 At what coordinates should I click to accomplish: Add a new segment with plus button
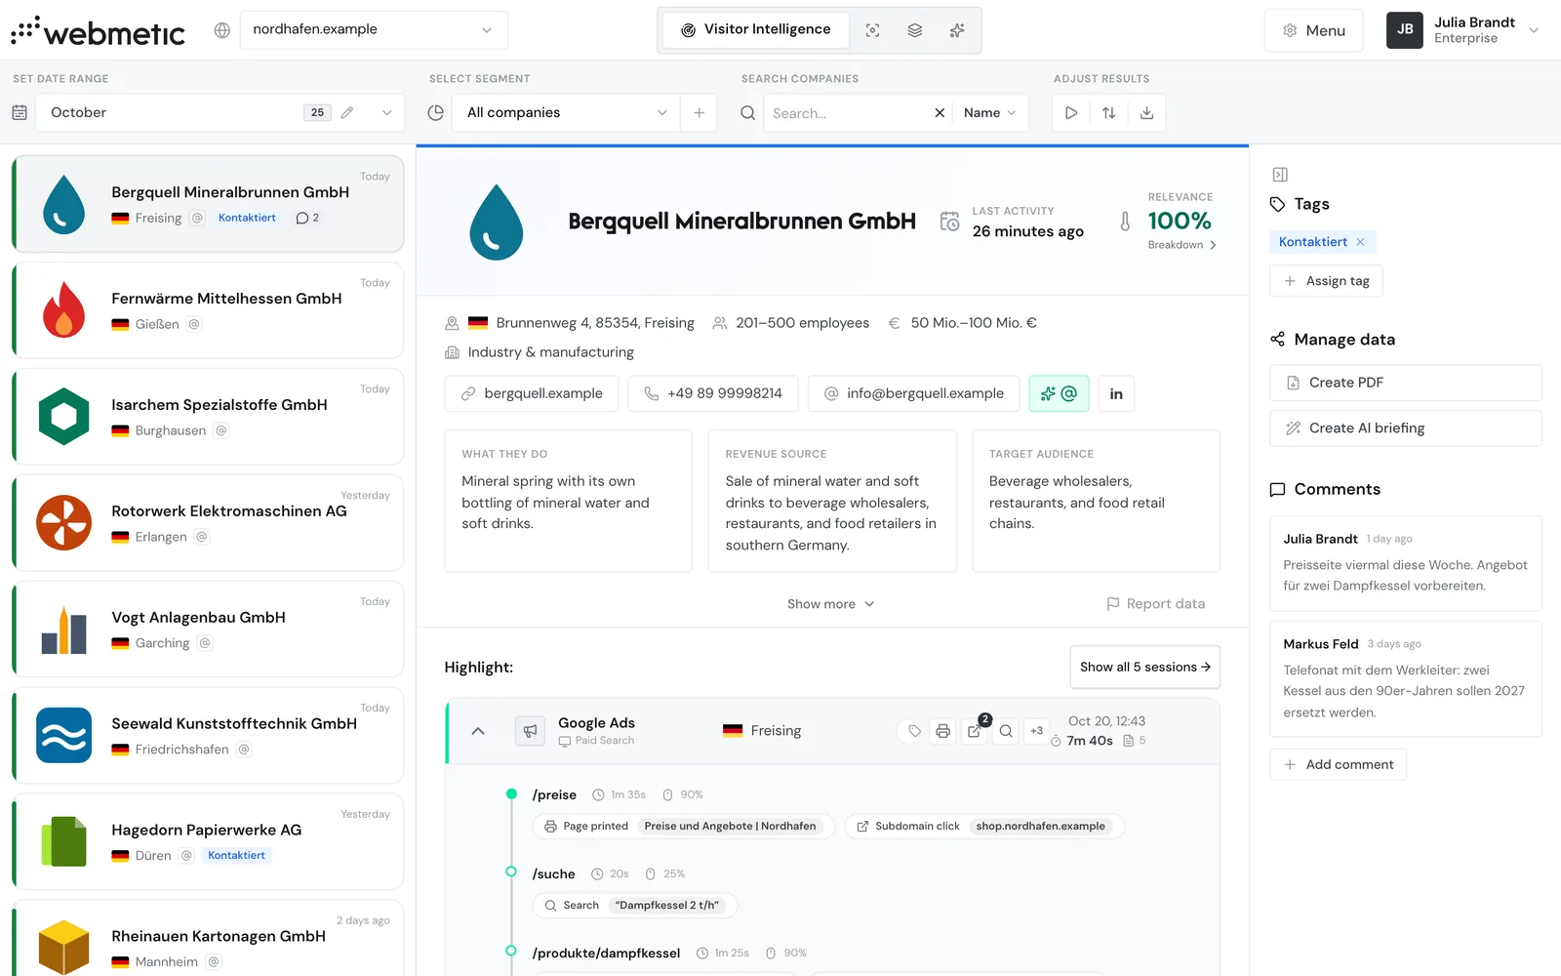[699, 113]
